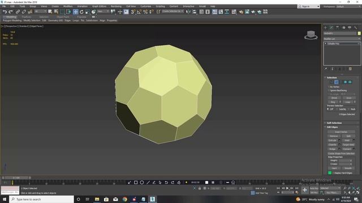Click the Redo arrow icon
Screen dimensions: 362x203
coord(11,12)
